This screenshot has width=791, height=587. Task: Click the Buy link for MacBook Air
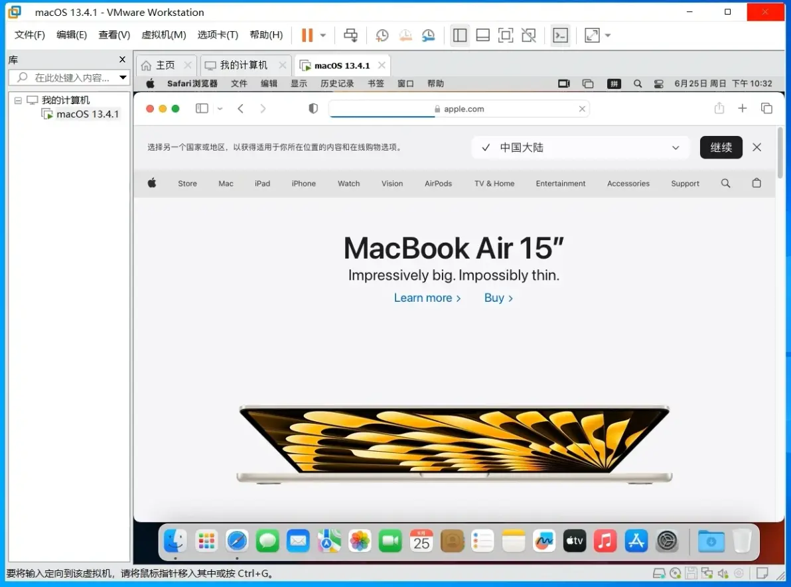(x=498, y=298)
